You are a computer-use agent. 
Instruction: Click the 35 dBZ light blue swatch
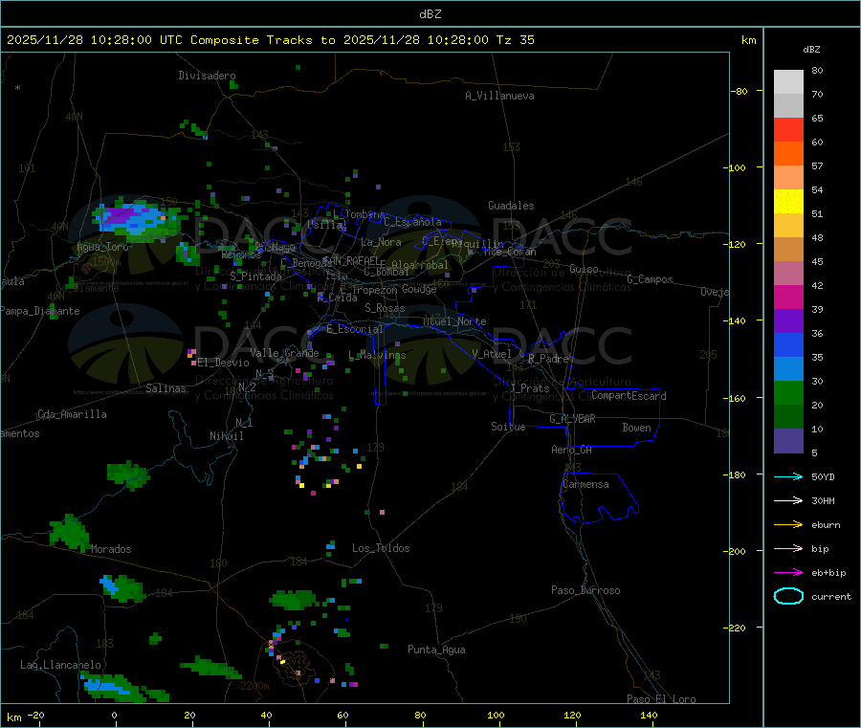click(x=788, y=368)
